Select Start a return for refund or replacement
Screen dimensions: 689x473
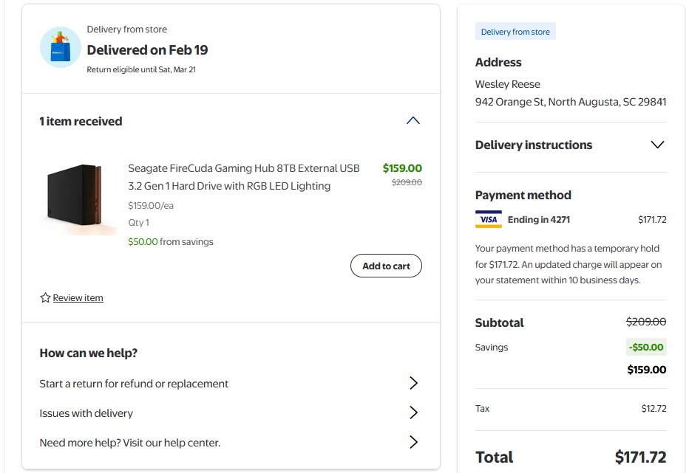[x=134, y=384]
